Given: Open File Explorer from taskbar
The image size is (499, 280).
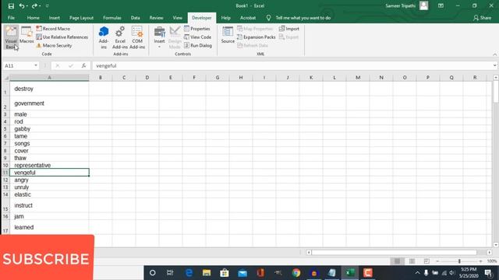Looking at the screenshot, I should 207,273.
